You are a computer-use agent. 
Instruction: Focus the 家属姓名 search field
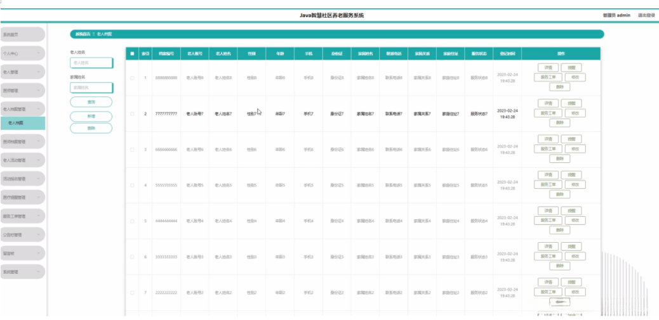[91, 88]
